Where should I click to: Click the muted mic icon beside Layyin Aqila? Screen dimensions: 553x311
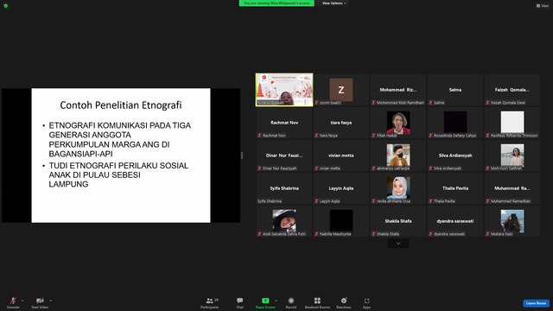[x=316, y=201]
